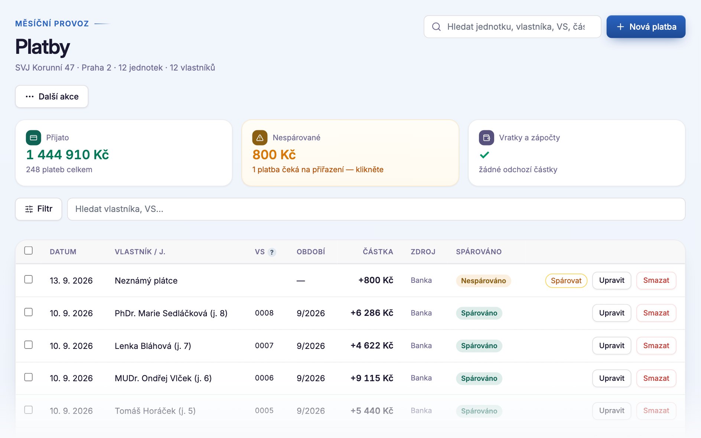Open the Filtr sliders button
This screenshot has width=701, height=438.
(39, 209)
